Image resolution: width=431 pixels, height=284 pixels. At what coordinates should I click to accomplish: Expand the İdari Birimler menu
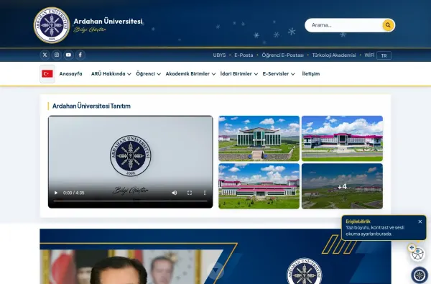[239, 74]
